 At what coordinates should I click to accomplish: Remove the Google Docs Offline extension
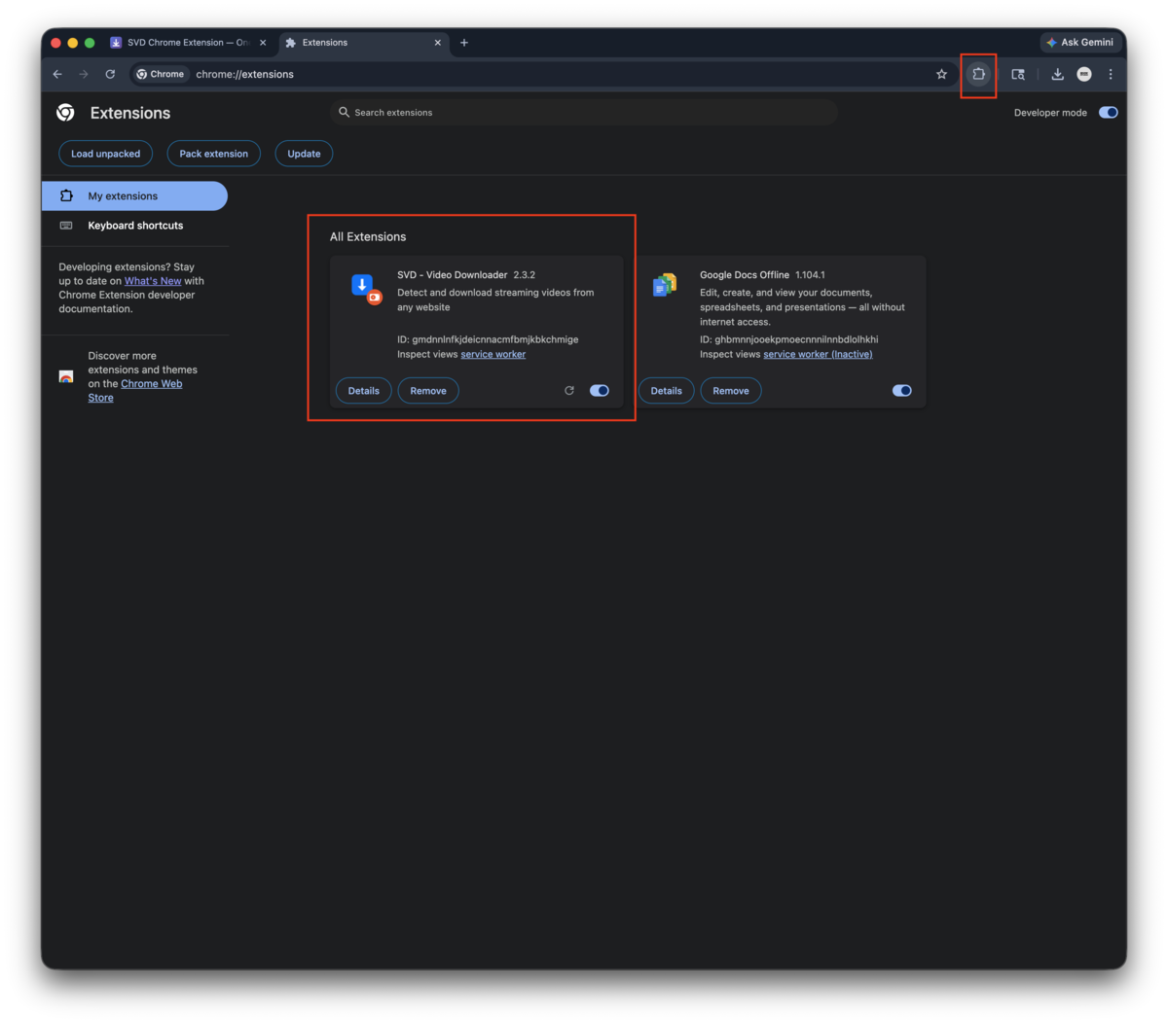(x=731, y=391)
